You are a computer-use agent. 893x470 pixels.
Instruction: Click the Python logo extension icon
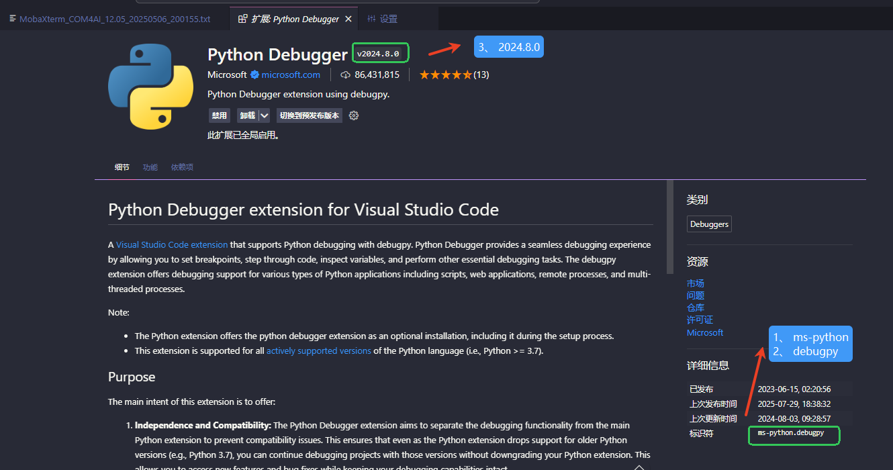coord(151,87)
